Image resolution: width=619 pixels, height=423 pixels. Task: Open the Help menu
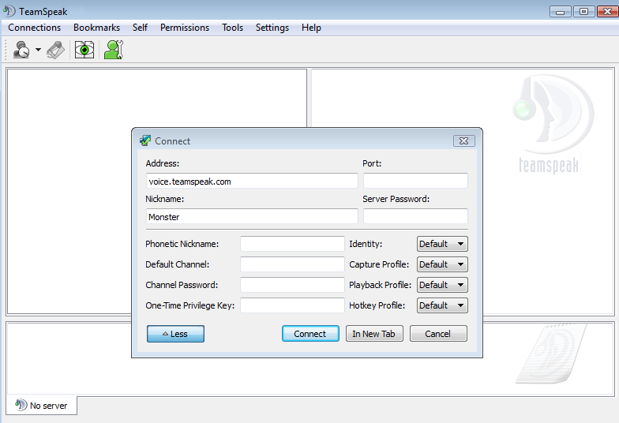tap(311, 28)
